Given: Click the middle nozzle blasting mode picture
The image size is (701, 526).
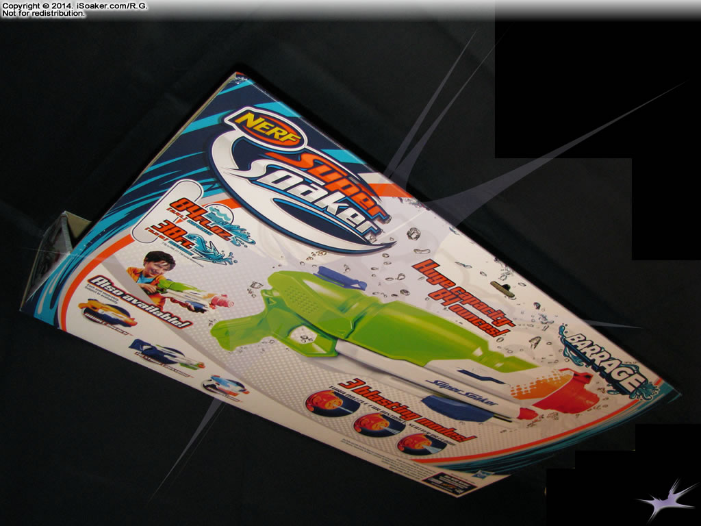Looking at the screenshot, I should [378, 423].
